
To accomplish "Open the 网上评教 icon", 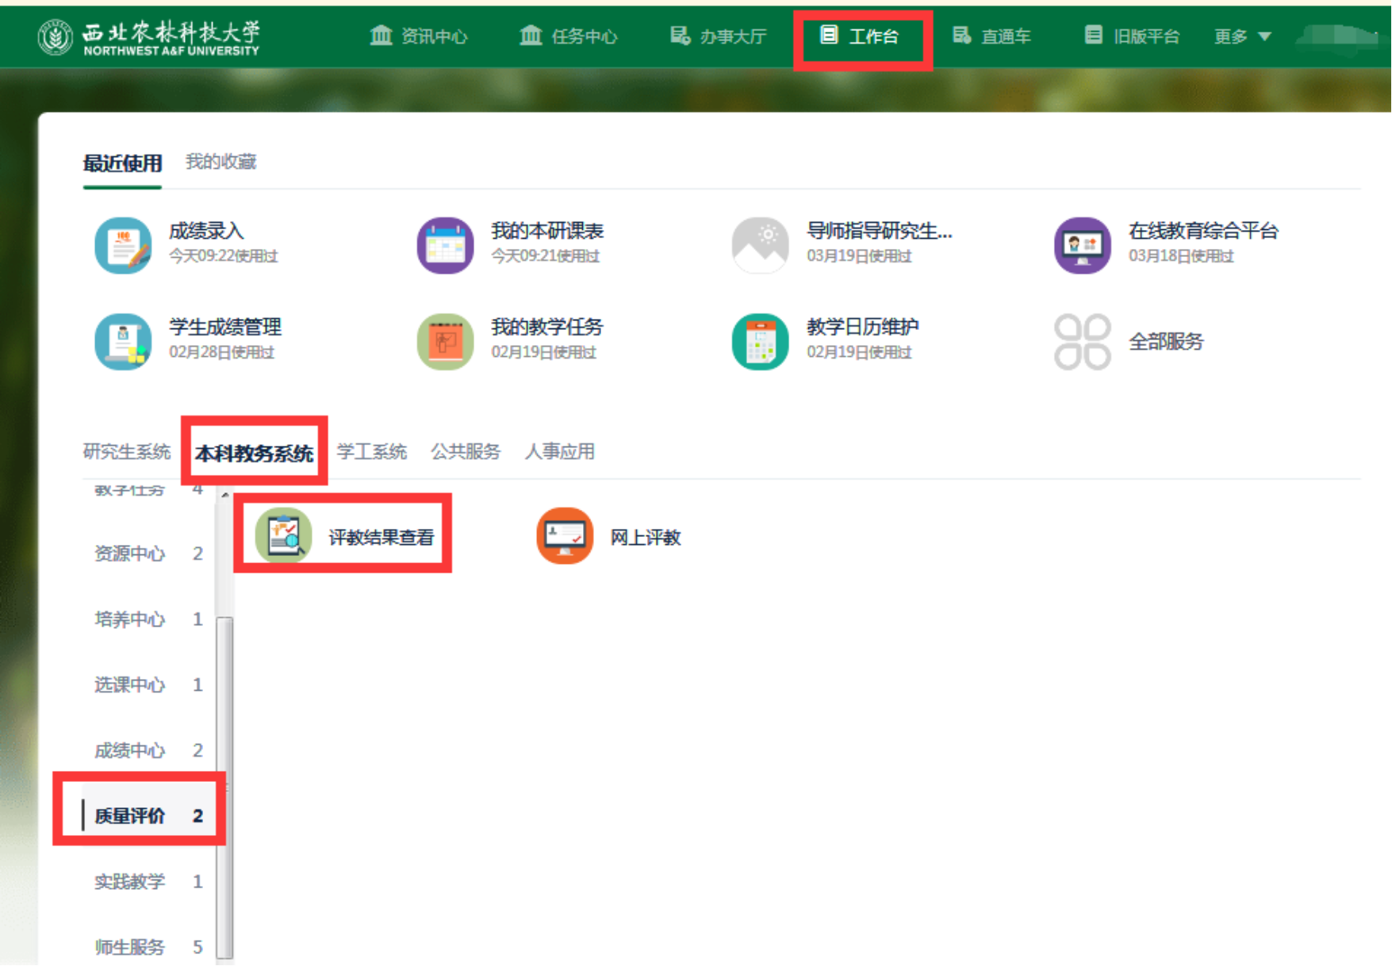I will (x=564, y=536).
